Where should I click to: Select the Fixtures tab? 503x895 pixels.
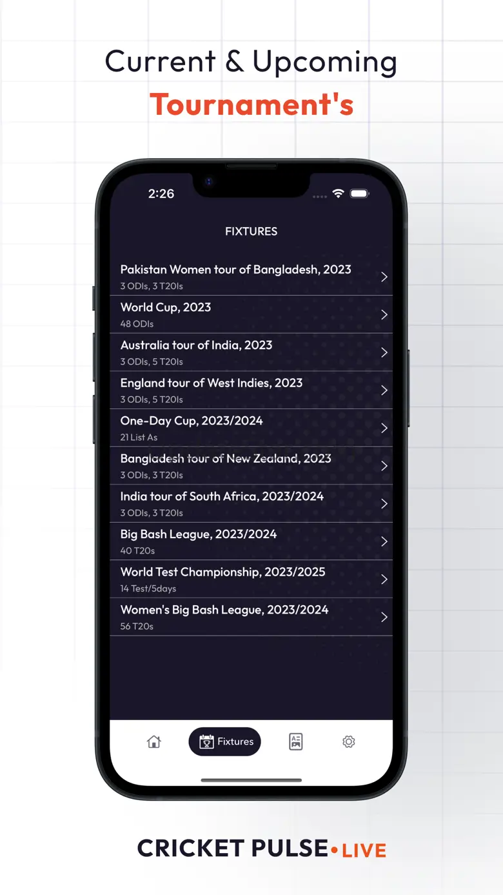point(225,741)
